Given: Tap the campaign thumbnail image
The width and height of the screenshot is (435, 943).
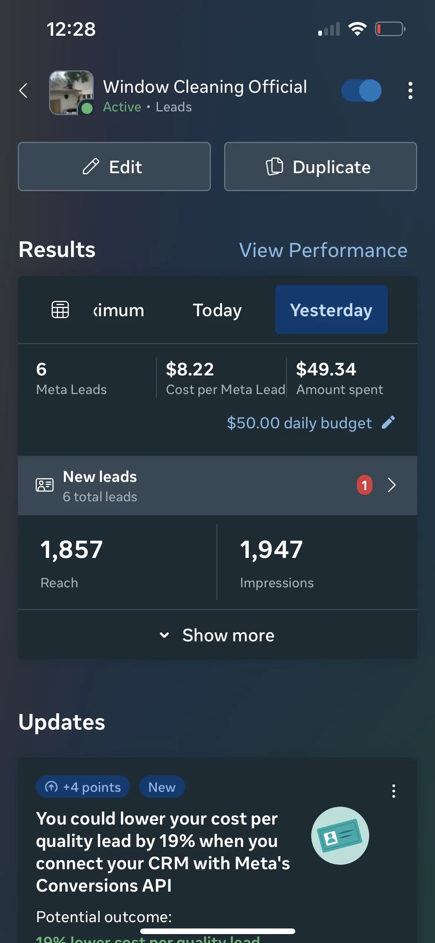Looking at the screenshot, I should pos(71,93).
